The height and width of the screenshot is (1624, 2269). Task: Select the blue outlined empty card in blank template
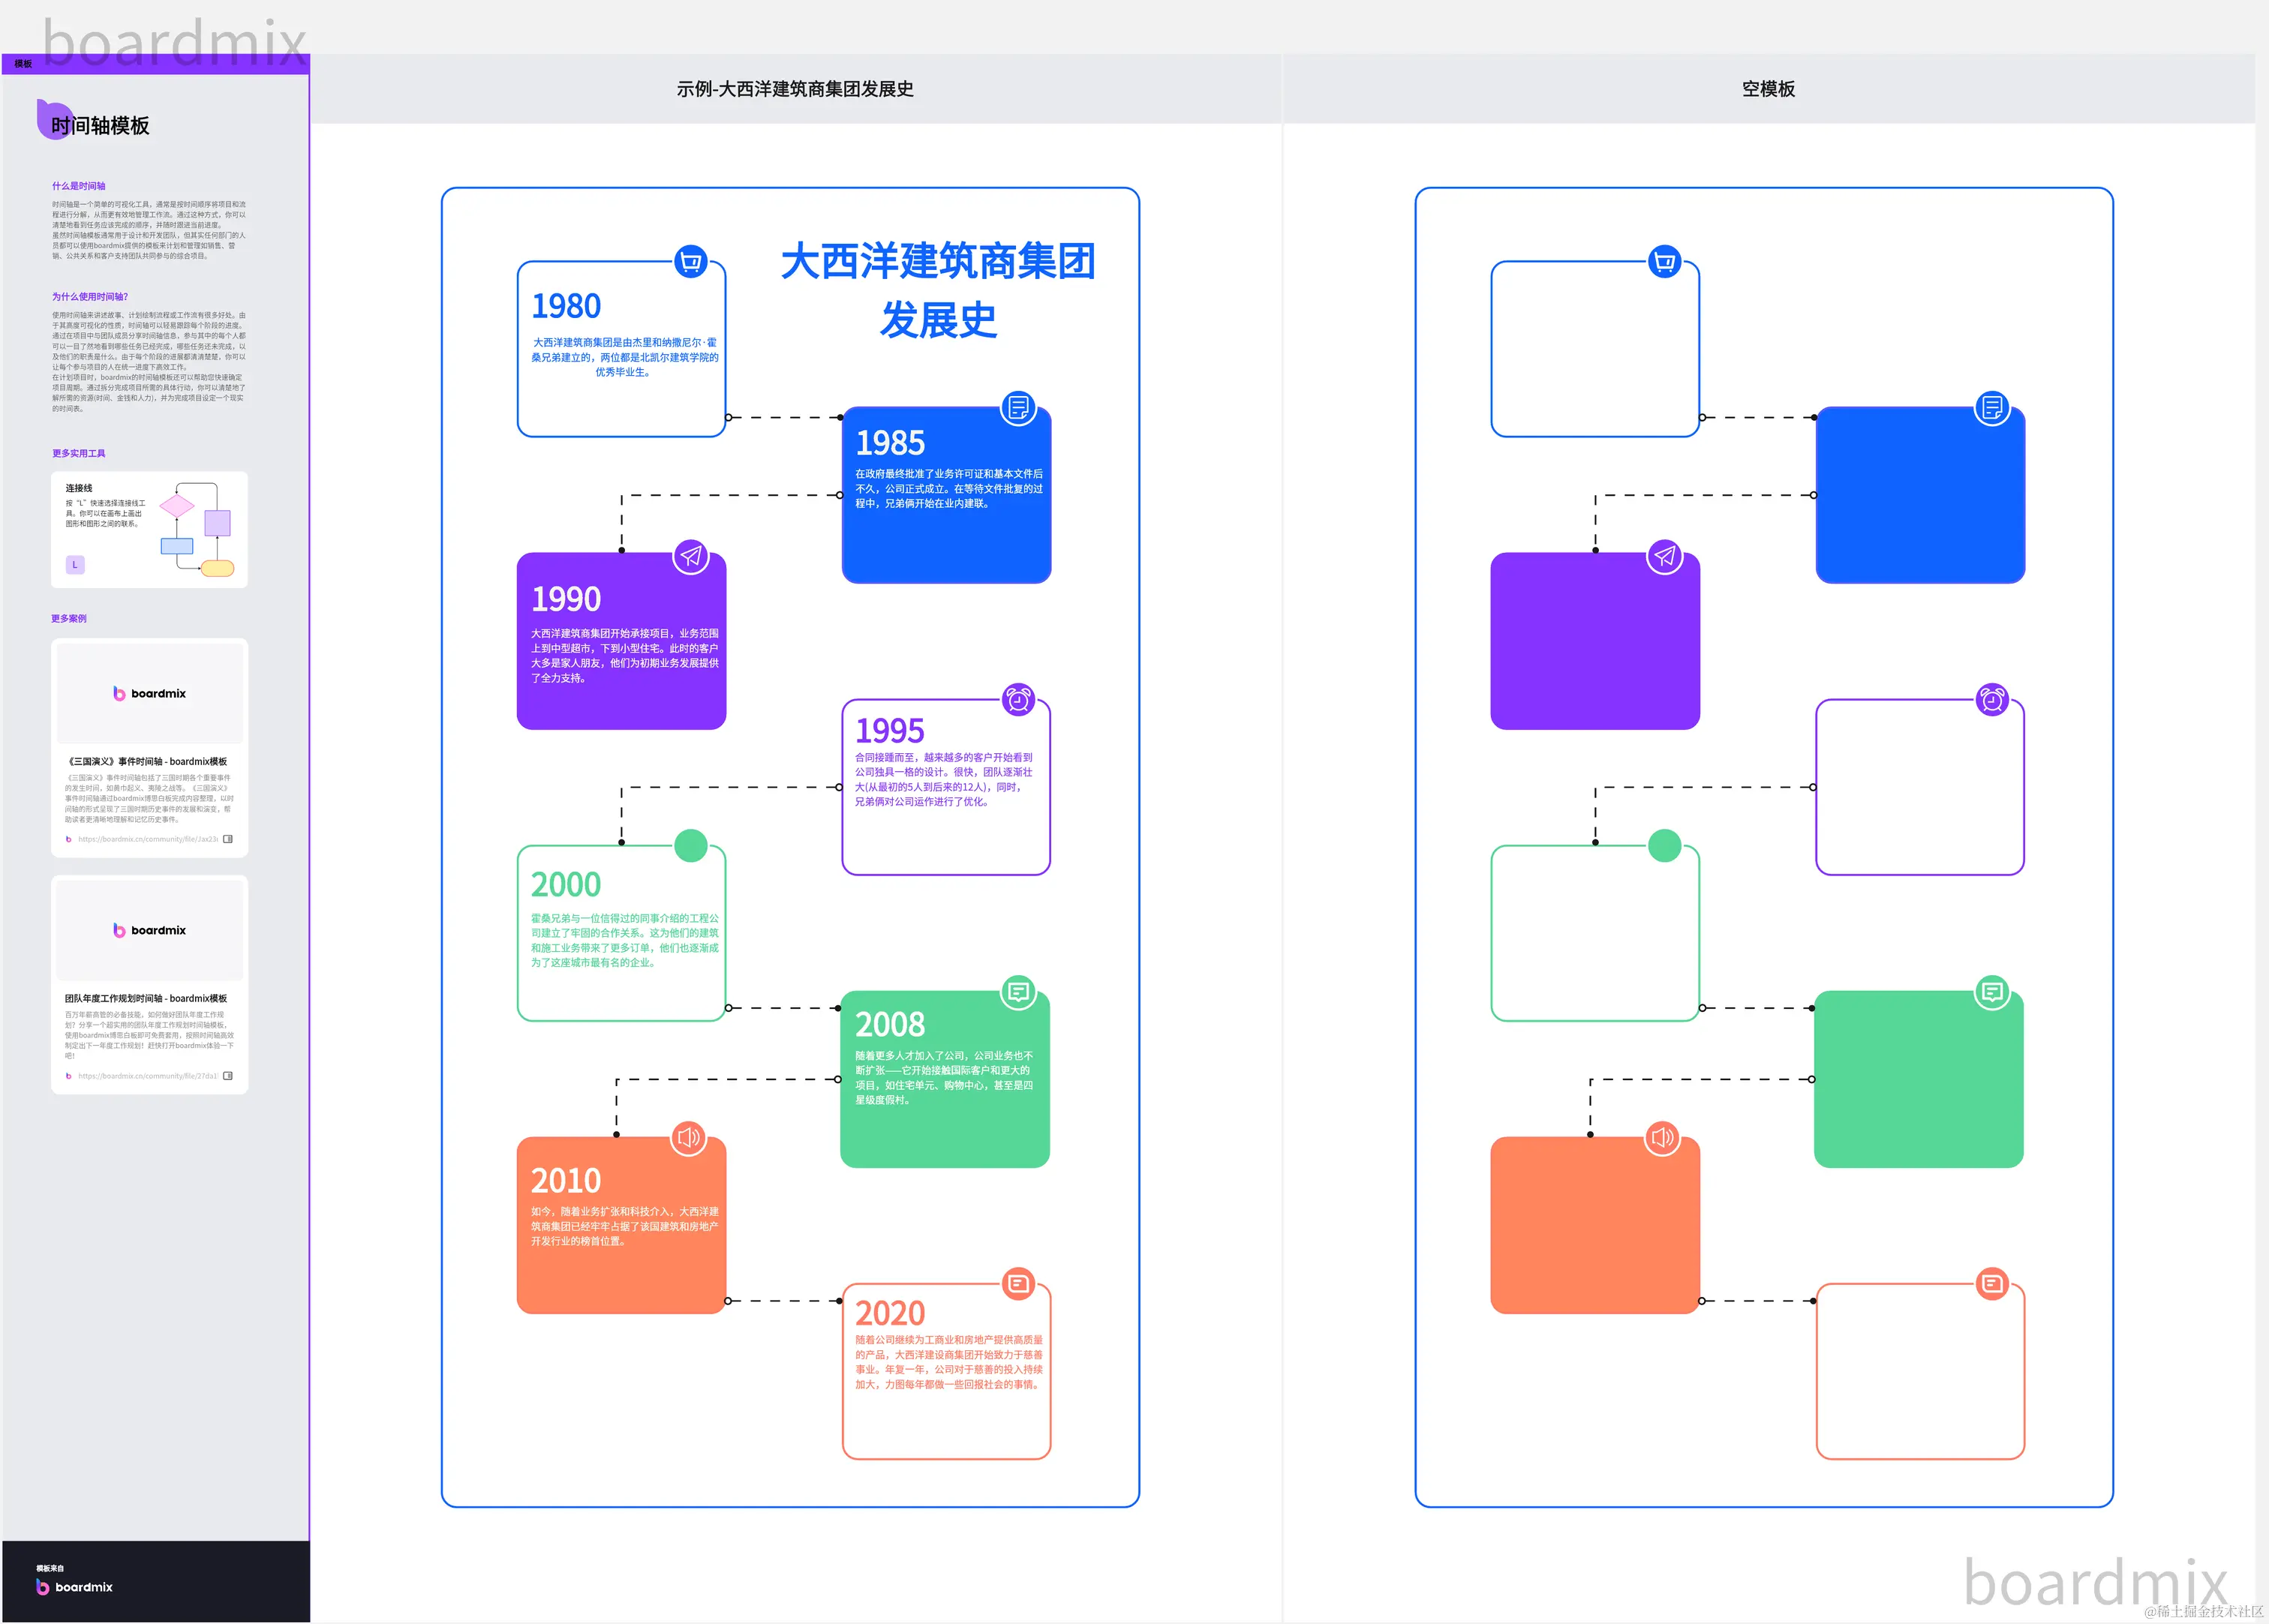tap(1595, 349)
